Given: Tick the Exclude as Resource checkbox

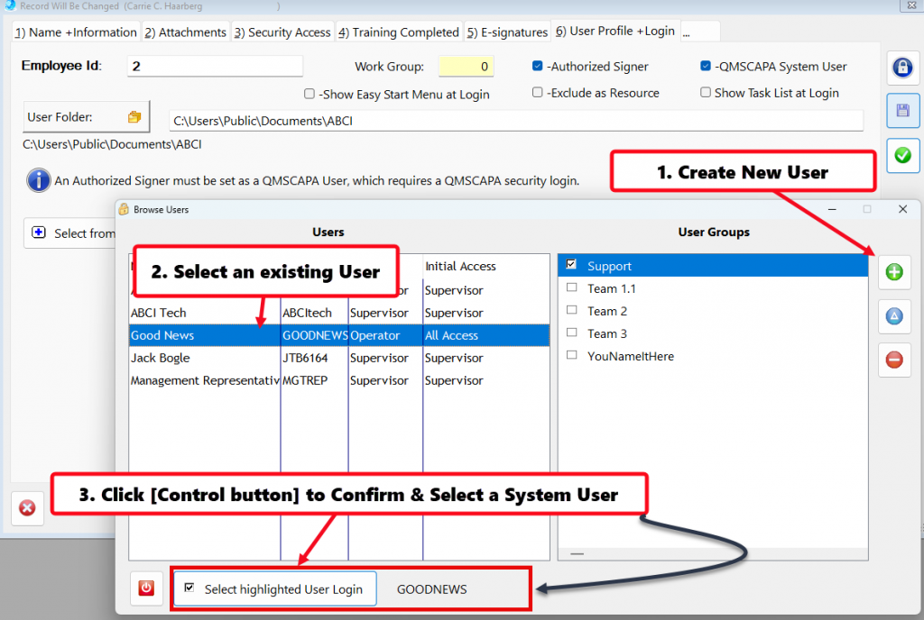Looking at the screenshot, I should point(538,93).
